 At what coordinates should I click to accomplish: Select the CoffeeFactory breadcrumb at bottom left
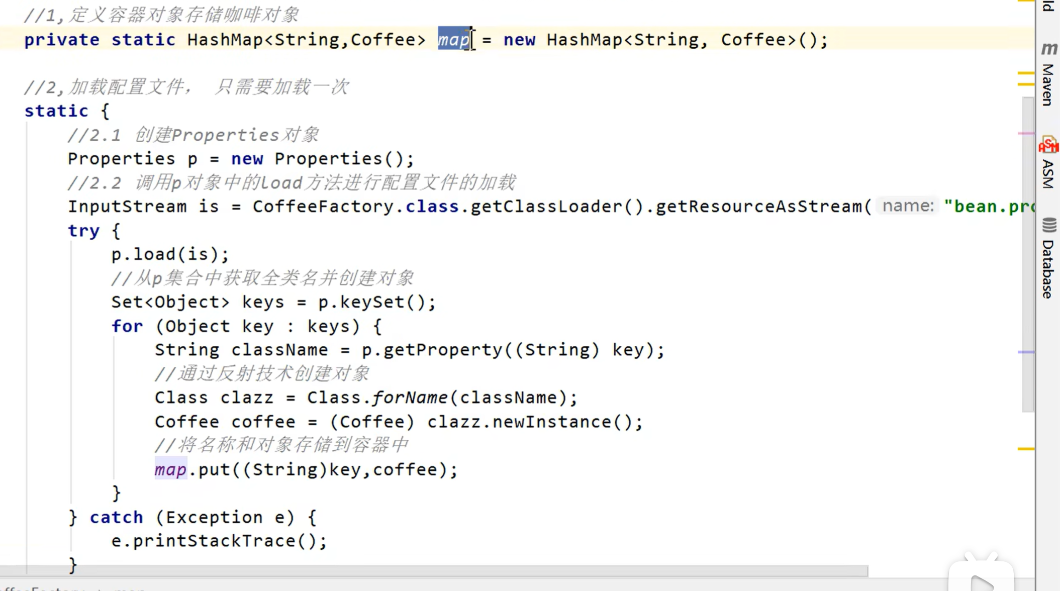40,588
